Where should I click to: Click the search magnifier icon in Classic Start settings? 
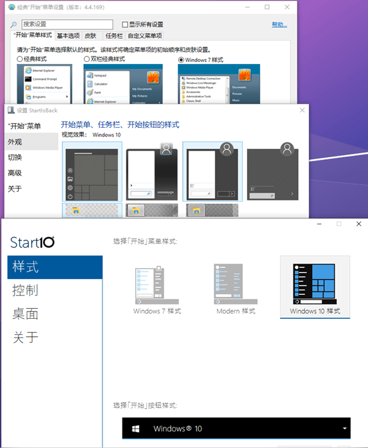(x=13, y=25)
